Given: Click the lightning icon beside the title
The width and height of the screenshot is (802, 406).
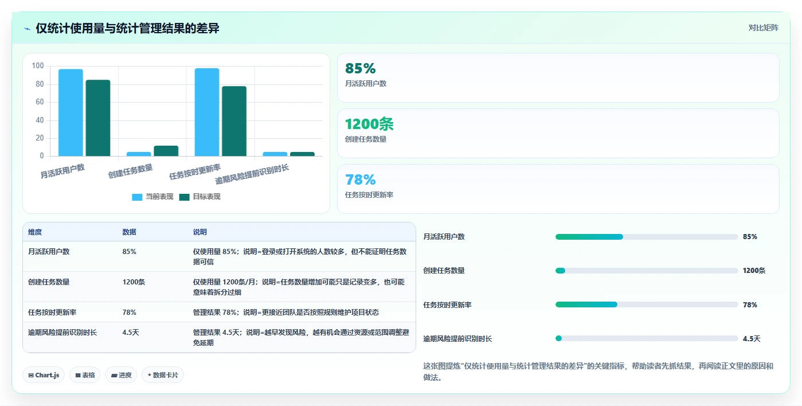Looking at the screenshot, I should pyautogui.click(x=27, y=29).
